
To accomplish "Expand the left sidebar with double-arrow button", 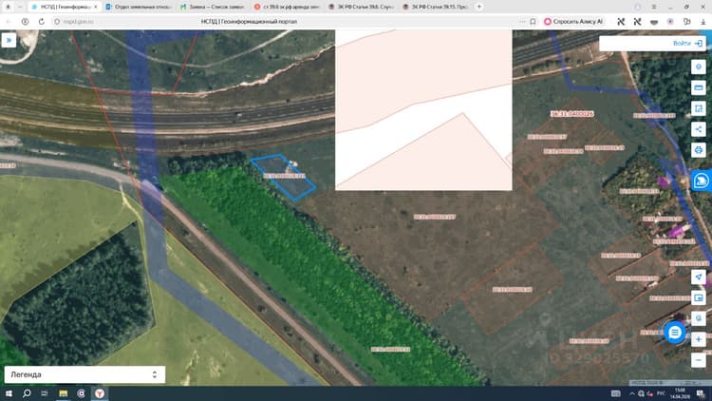I will [9, 41].
